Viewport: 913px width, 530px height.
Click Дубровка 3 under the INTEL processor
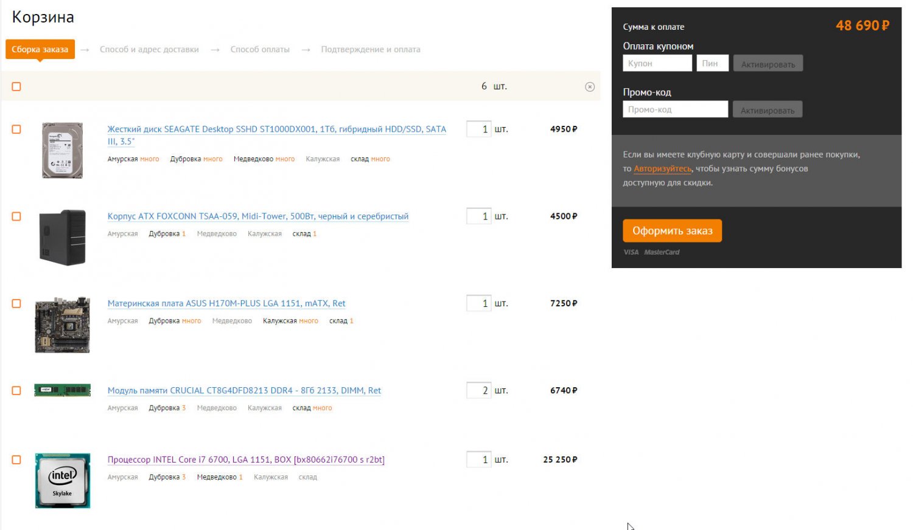167,477
